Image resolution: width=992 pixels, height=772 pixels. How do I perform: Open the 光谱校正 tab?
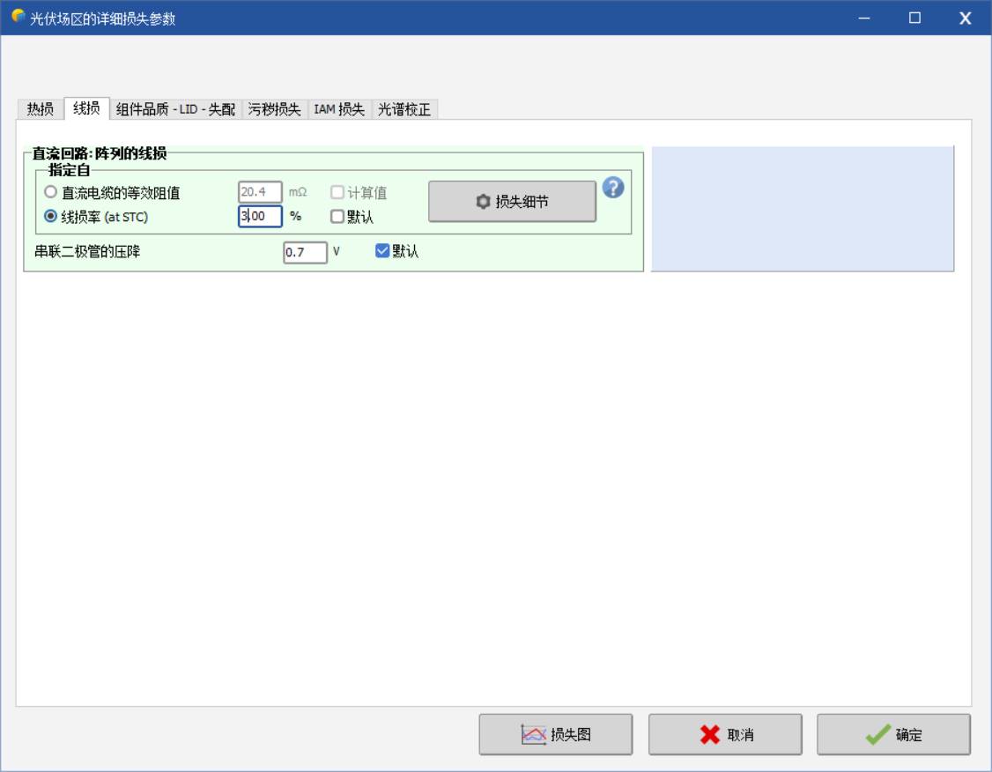point(404,109)
